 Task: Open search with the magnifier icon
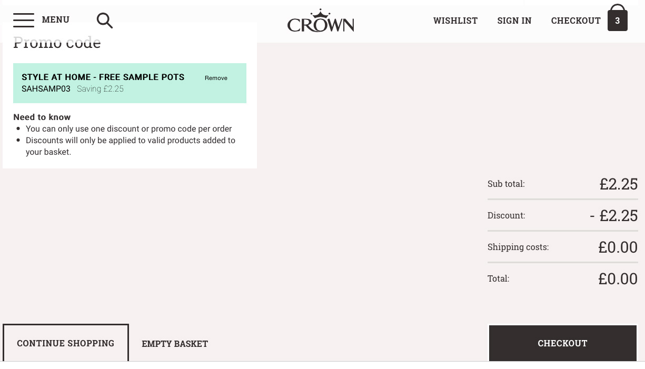[105, 21]
